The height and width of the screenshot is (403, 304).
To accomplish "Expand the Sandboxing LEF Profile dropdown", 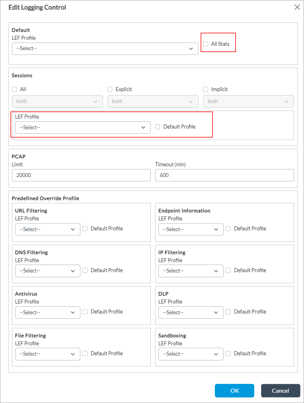I will 191,354.
